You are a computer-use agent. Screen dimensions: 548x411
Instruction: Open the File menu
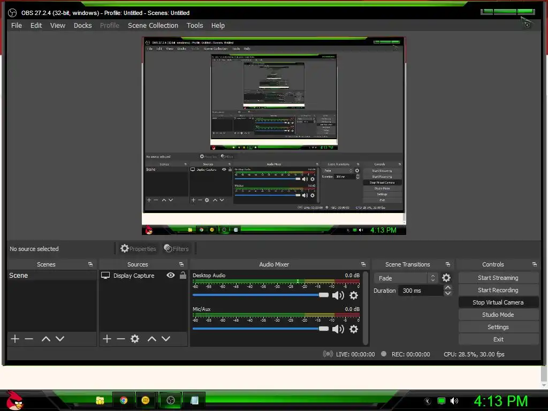pyautogui.click(x=17, y=26)
